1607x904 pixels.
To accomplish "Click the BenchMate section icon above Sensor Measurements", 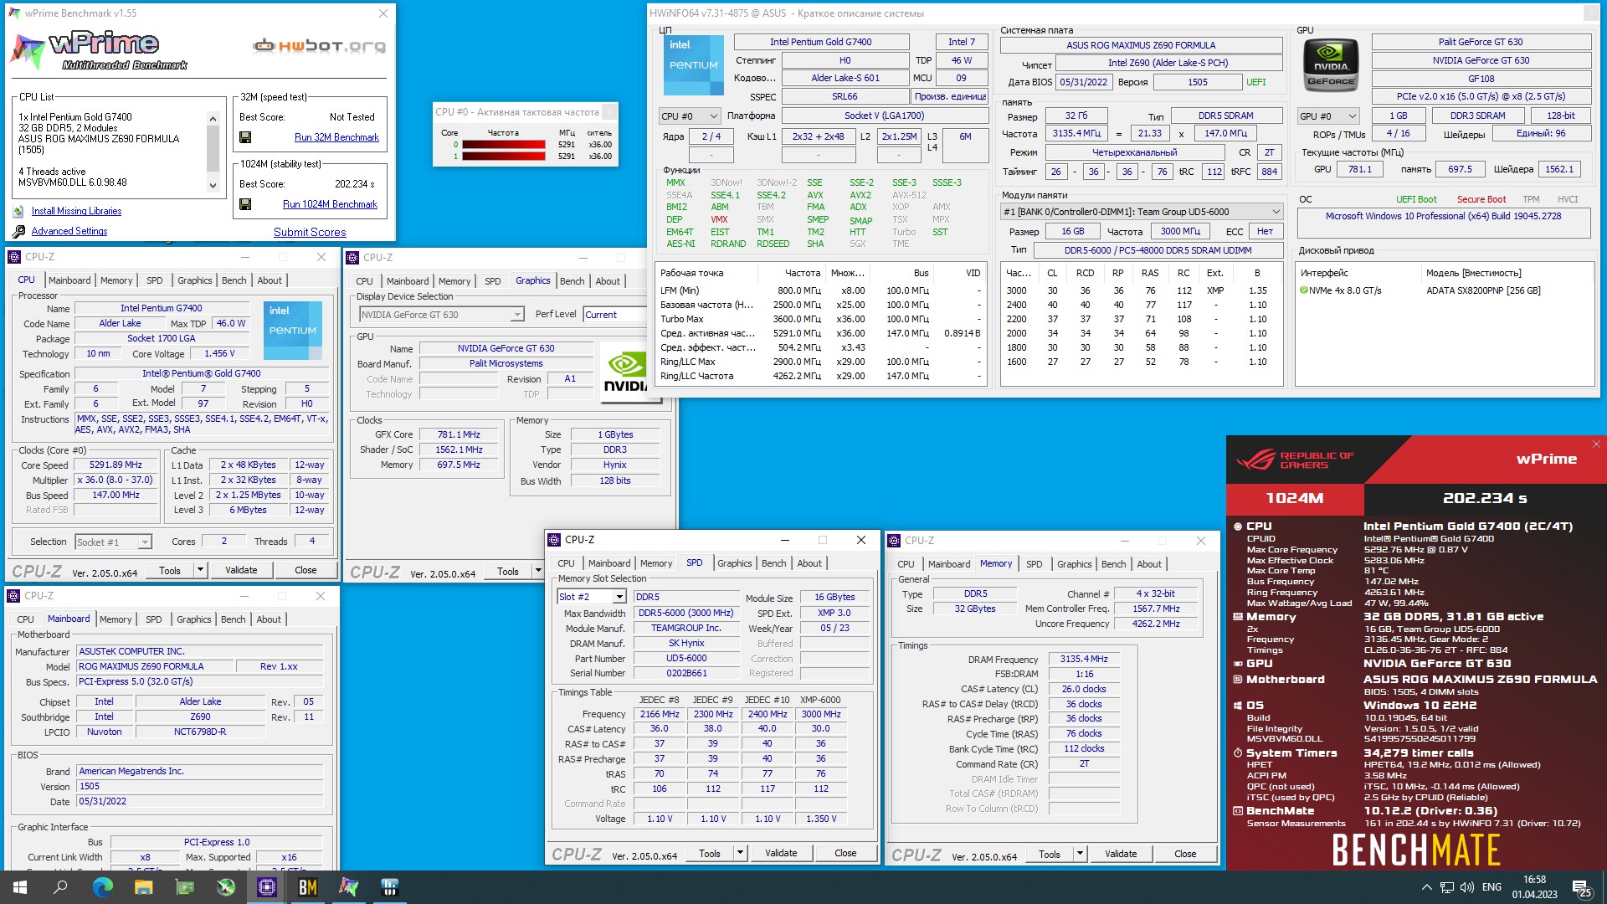I will pos(1238,811).
